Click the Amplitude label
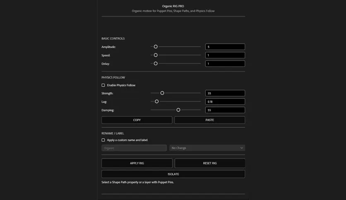 (x=108, y=47)
